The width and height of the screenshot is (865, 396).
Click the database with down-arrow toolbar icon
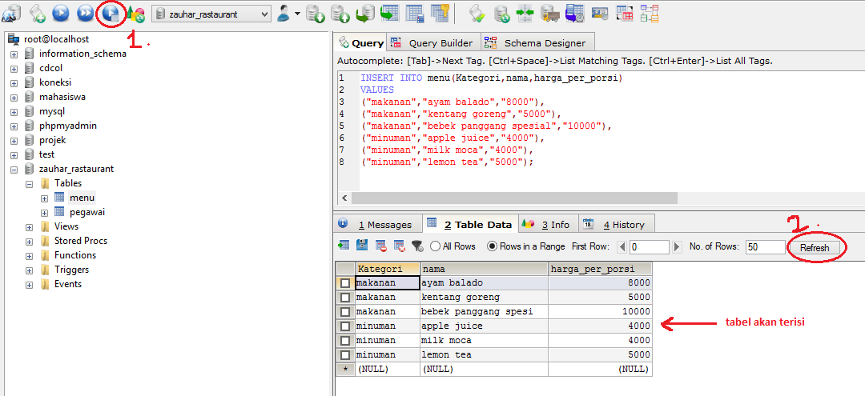pyautogui.click(x=316, y=14)
